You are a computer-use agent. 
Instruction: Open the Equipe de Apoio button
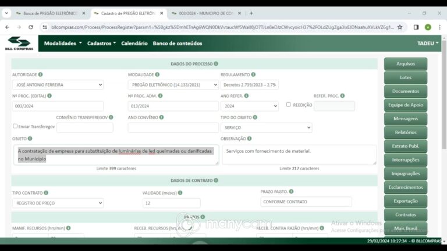point(406,105)
